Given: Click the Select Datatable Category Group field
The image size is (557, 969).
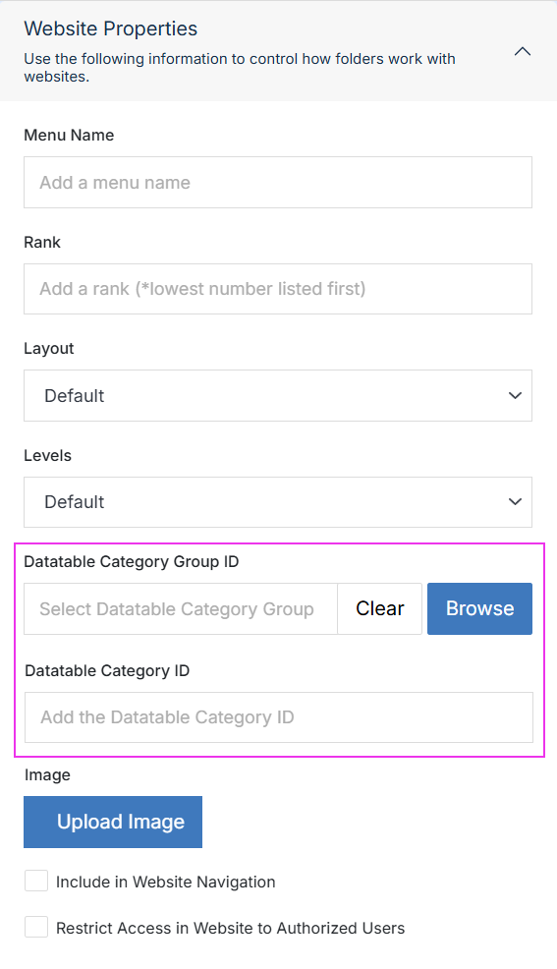Looking at the screenshot, I should pos(181,608).
